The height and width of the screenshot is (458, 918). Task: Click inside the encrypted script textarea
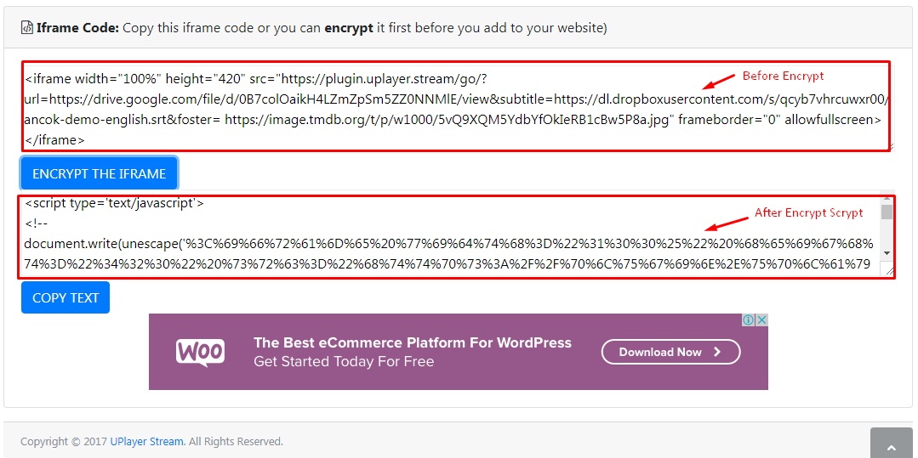tap(451, 233)
